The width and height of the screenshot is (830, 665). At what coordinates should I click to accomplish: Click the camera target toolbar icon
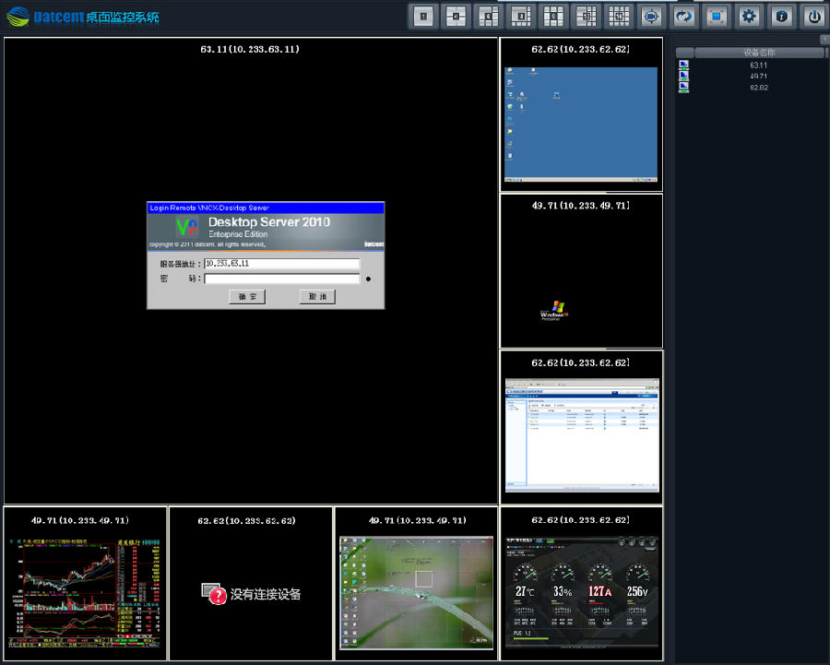click(652, 16)
